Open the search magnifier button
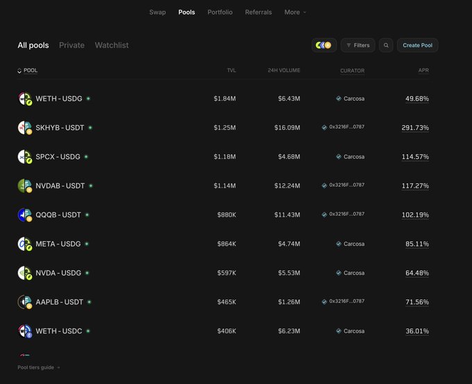The image size is (472, 384). pos(386,45)
